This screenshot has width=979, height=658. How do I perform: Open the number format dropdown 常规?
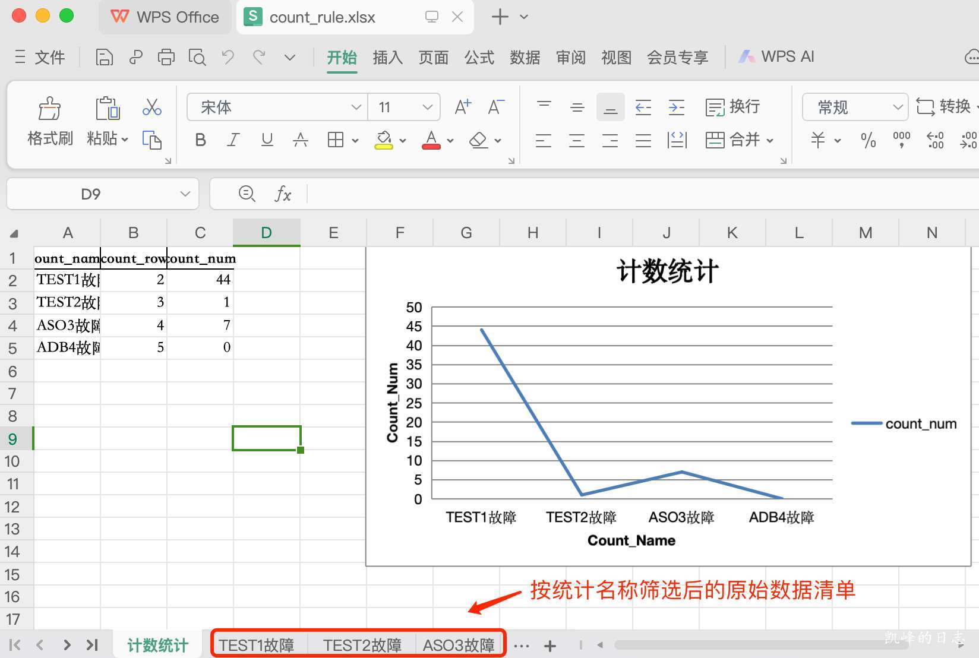click(855, 107)
